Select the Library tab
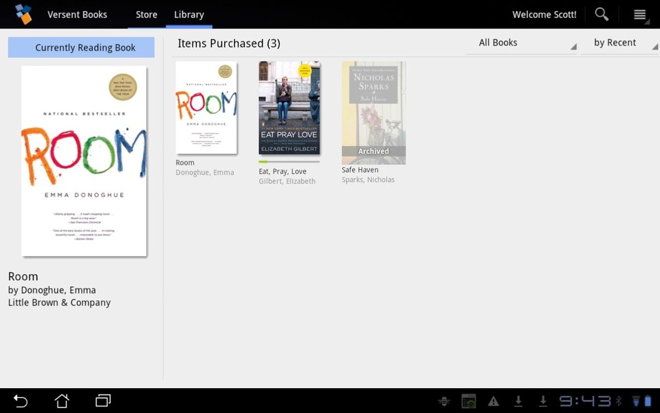 click(x=189, y=14)
